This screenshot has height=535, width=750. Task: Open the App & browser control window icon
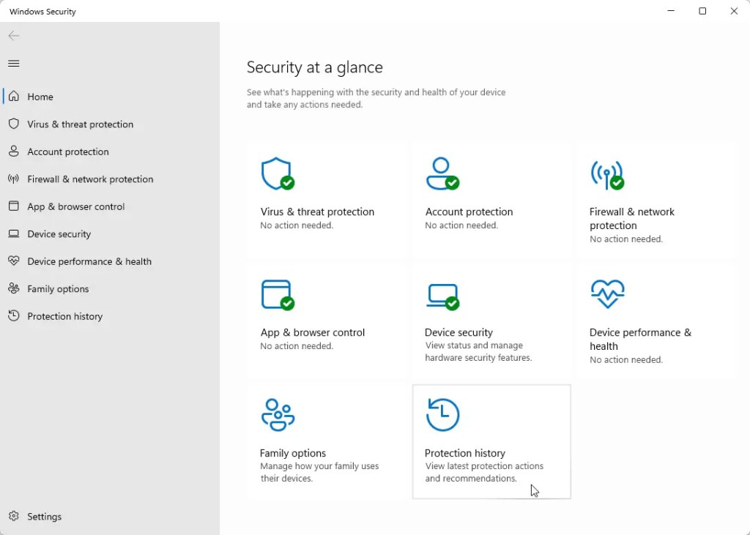click(x=278, y=294)
